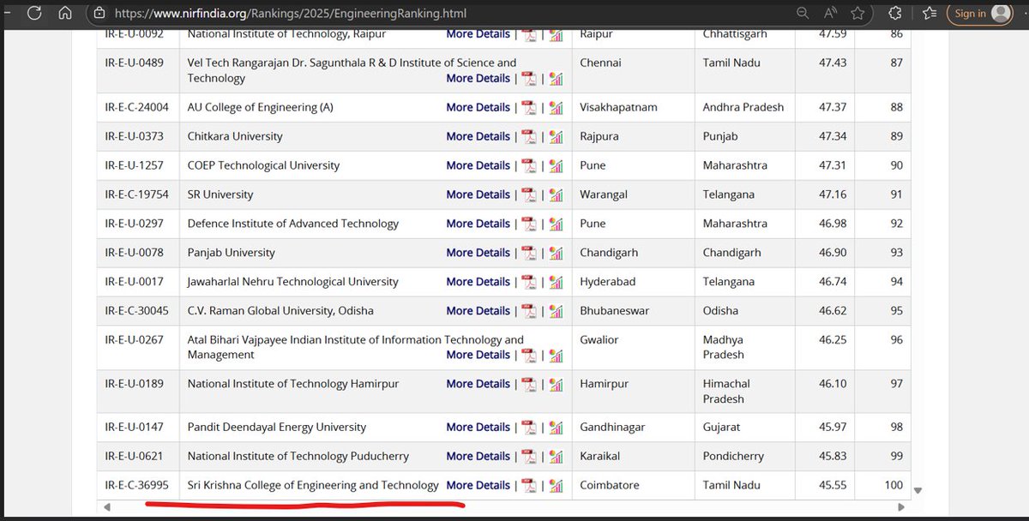Select the score 45.55
The width and height of the screenshot is (1029, 521).
(x=833, y=485)
